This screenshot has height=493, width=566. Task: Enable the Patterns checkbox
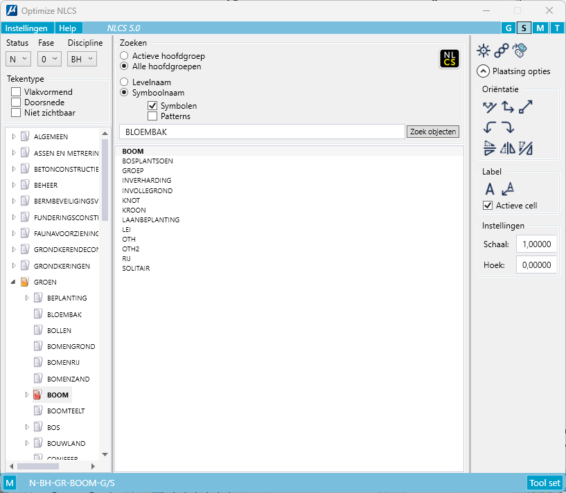click(152, 116)
